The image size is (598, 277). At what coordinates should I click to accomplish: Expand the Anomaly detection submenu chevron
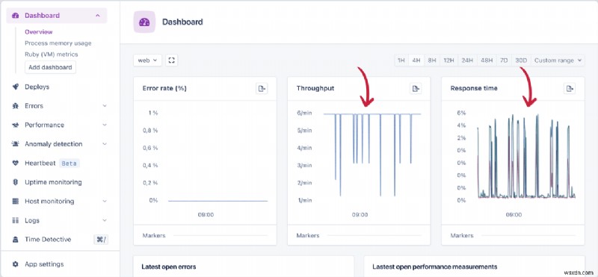tap(105, 144)
